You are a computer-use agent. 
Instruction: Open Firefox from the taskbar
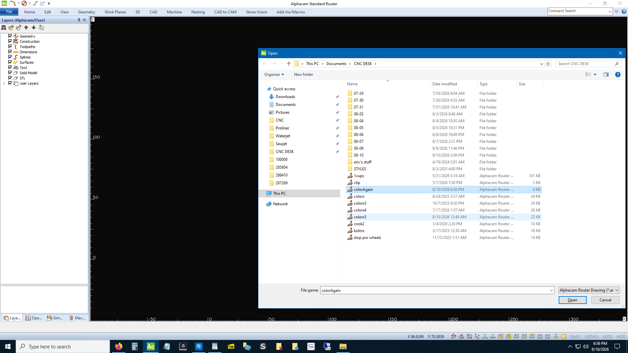[119, 346]
